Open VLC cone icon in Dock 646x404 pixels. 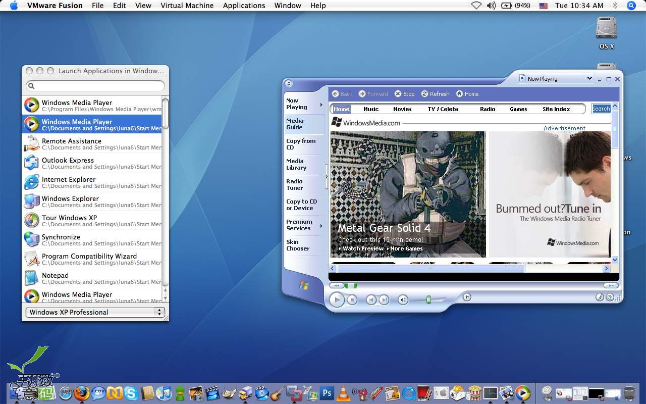point(343,393)
